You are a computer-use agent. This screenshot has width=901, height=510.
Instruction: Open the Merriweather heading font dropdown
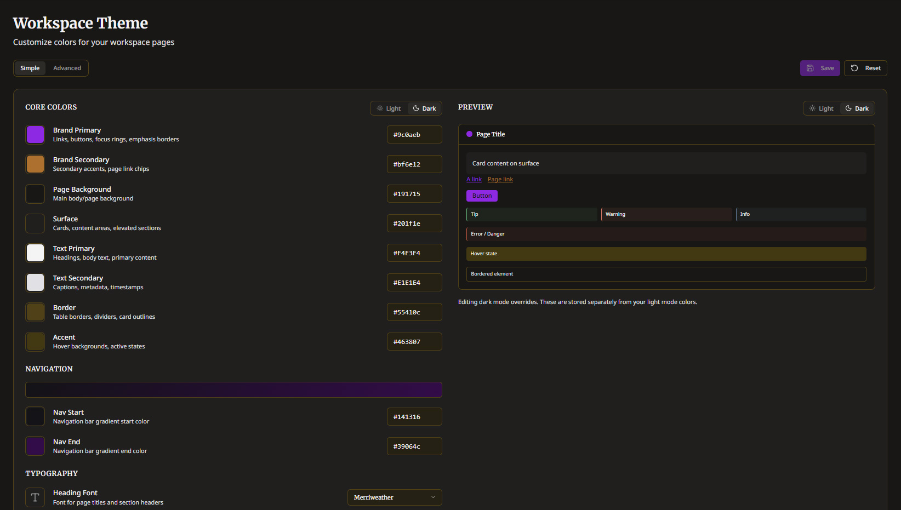(x=394, y=497)
